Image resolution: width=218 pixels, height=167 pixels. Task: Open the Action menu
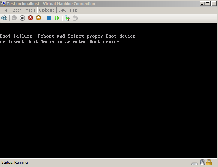tap(16, 10)
